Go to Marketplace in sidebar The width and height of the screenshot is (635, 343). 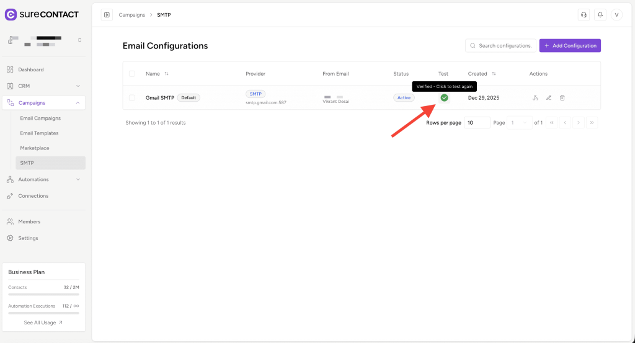click(x=35, y=148)
